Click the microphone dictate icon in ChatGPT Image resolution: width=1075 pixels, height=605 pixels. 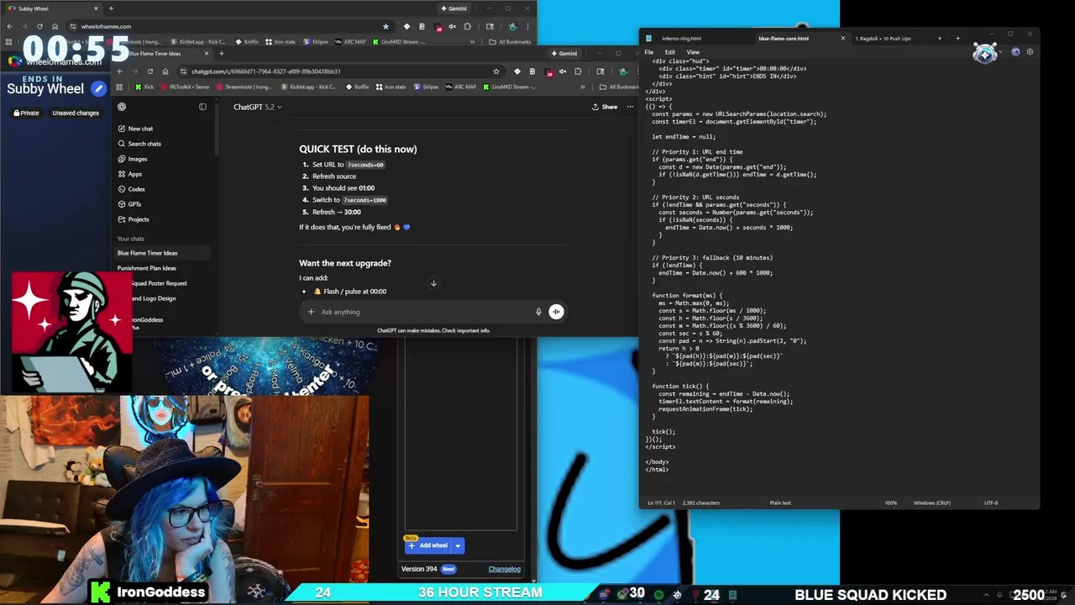click(538, 312)
